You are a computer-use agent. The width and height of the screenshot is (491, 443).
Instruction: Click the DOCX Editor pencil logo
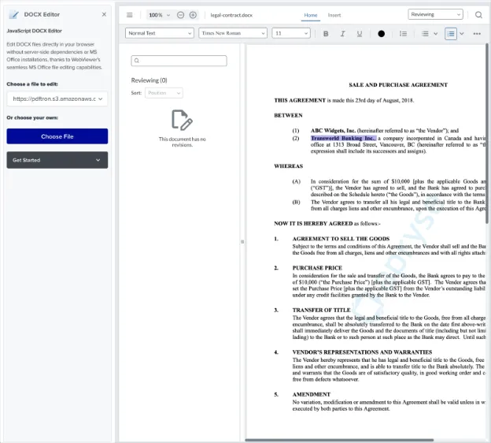pyautogui.click(x=13, y=14)
